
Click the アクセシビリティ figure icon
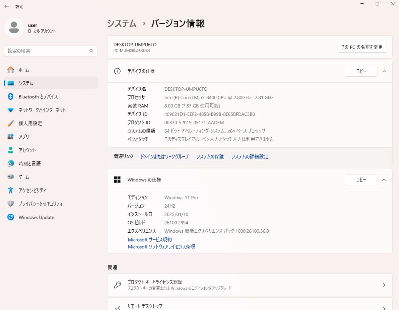click(x=11, y=190)
